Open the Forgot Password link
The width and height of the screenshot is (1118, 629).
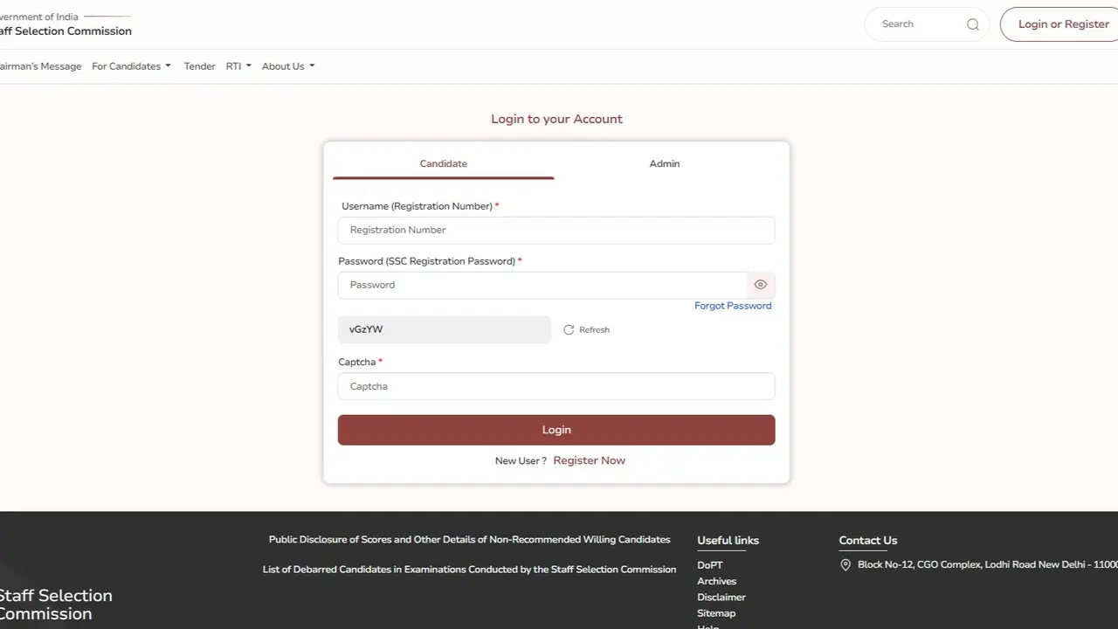(733, 305)
